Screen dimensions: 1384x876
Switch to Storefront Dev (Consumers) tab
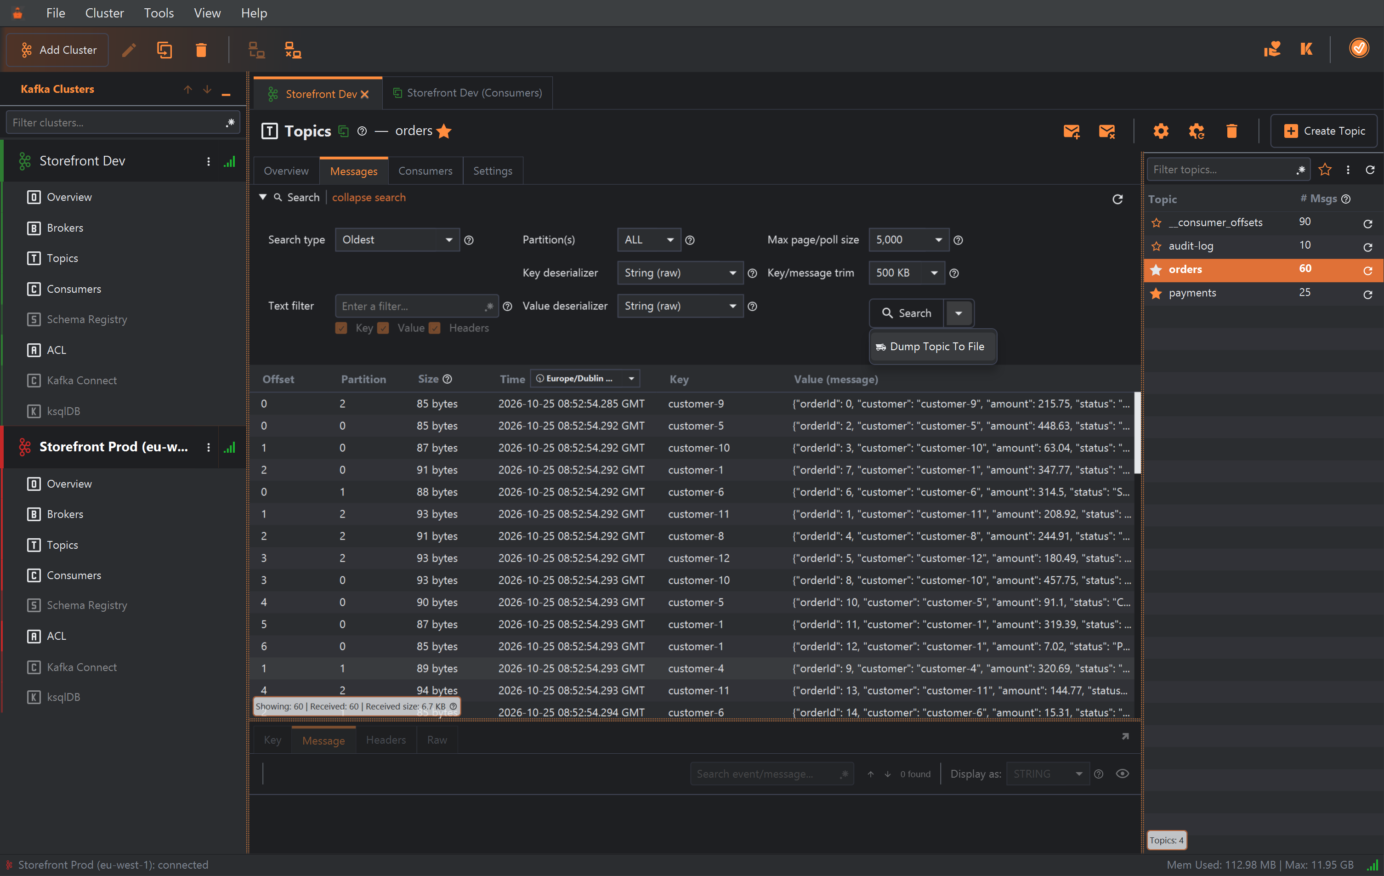click(468, 92)
